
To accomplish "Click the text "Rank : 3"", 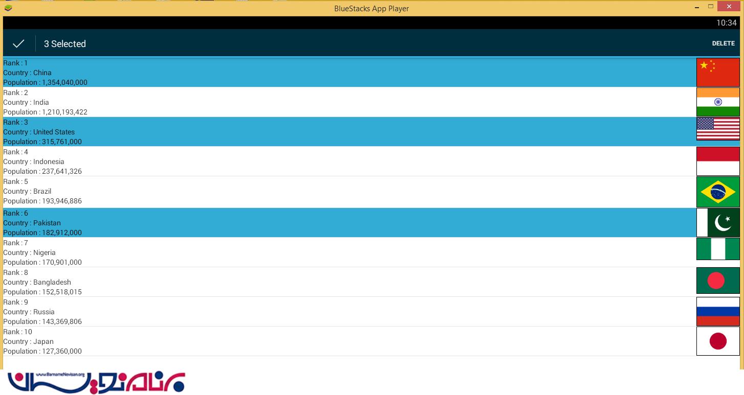I will [x=15, y=122].
